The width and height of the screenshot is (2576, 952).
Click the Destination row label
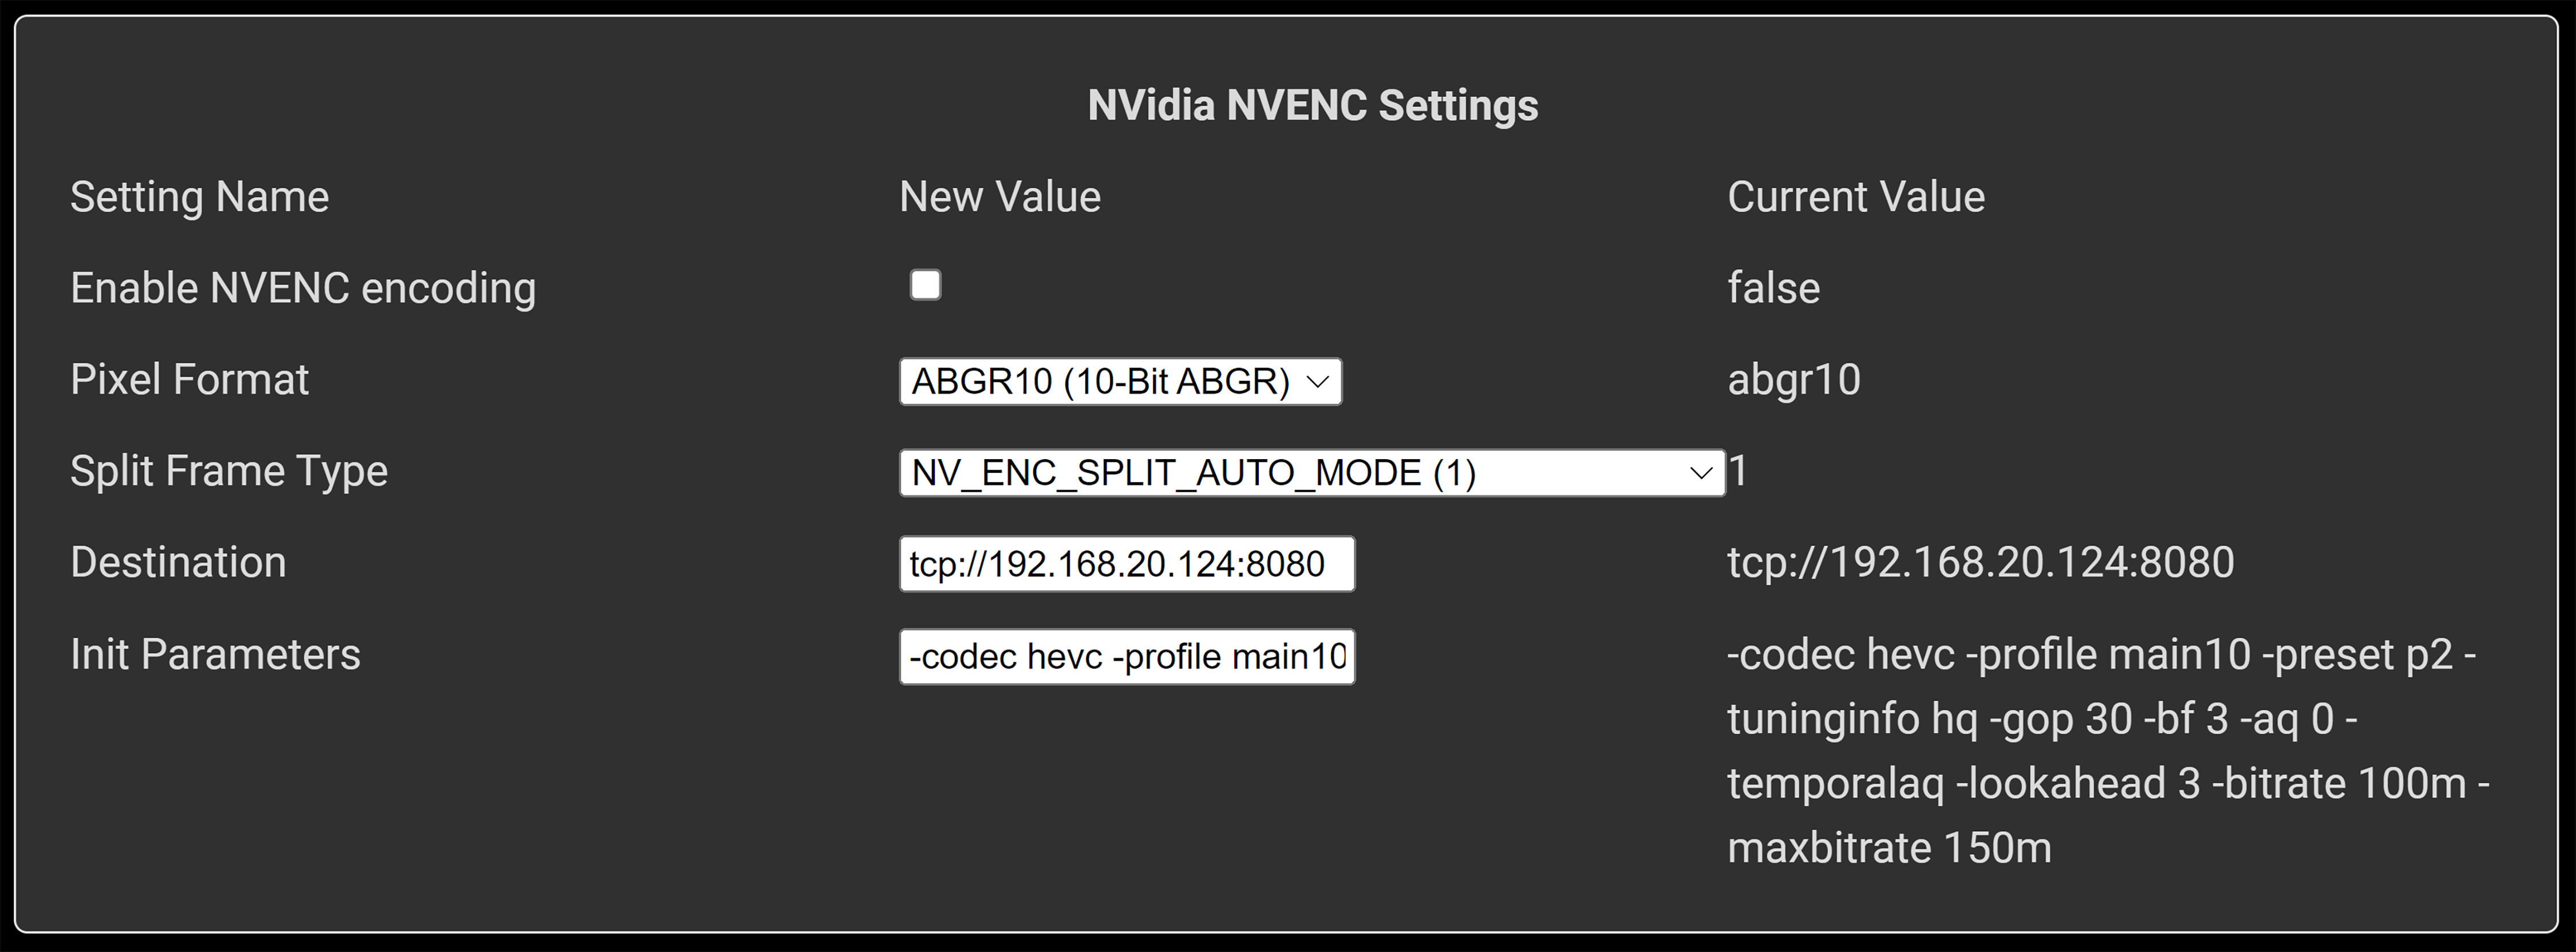click(178, 562)
